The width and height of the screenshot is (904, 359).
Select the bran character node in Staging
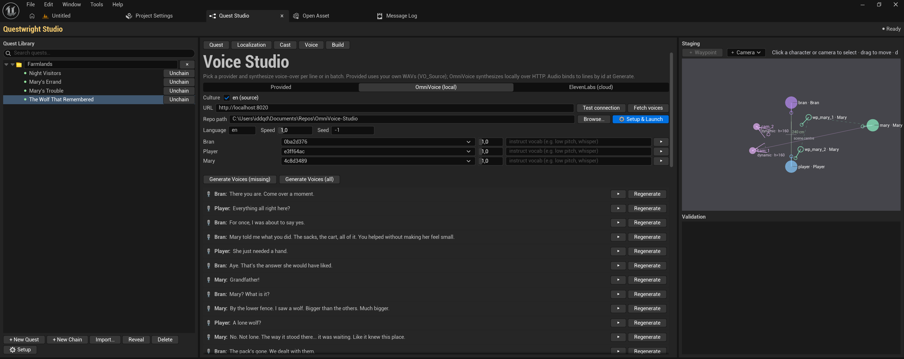(x=791, y=103)
